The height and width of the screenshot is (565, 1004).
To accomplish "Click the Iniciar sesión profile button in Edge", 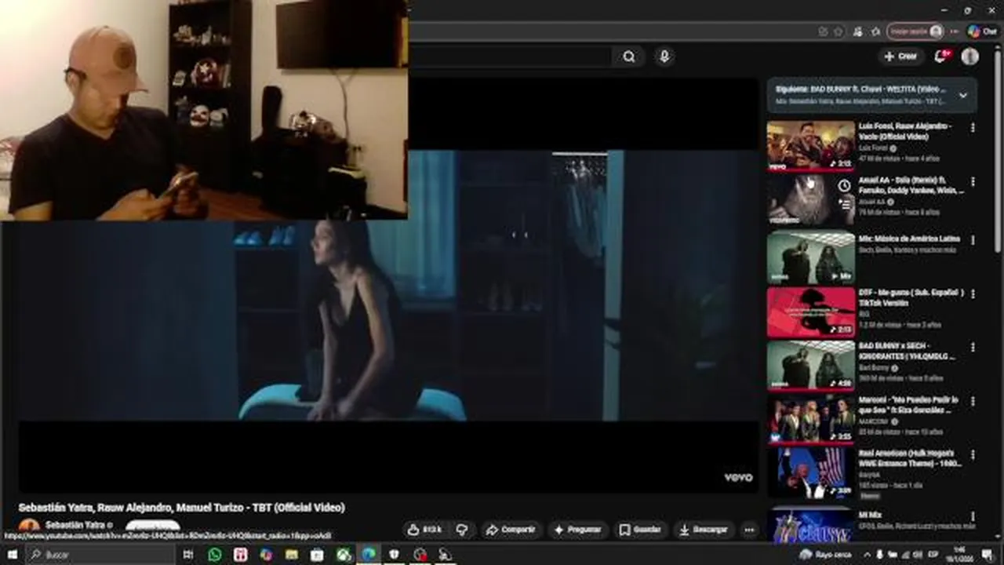I will click(915, 32).
